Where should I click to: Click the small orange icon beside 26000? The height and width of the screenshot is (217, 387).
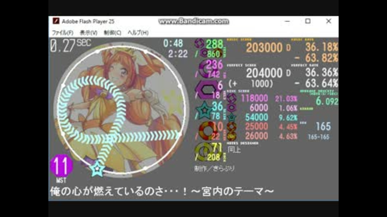click(x=231, y=136)
